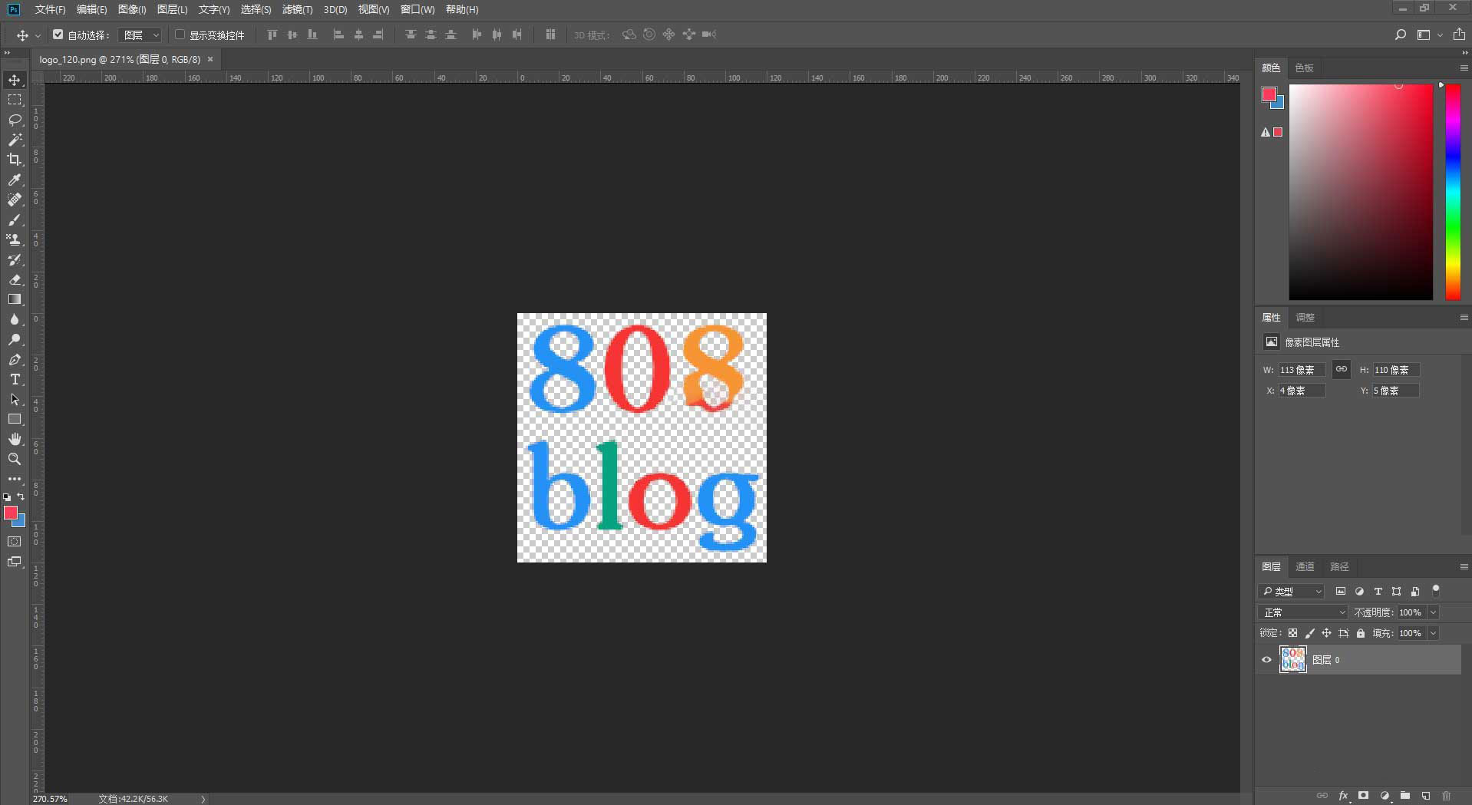Toggle the Auto-Select checkbox
1472x805 pixels.
(58, 35)
